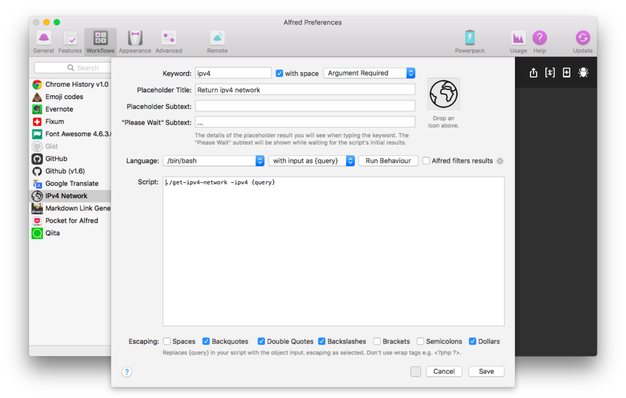Save the script filter settings
Viewport: 626px width, 398px height.
point(486,372)
